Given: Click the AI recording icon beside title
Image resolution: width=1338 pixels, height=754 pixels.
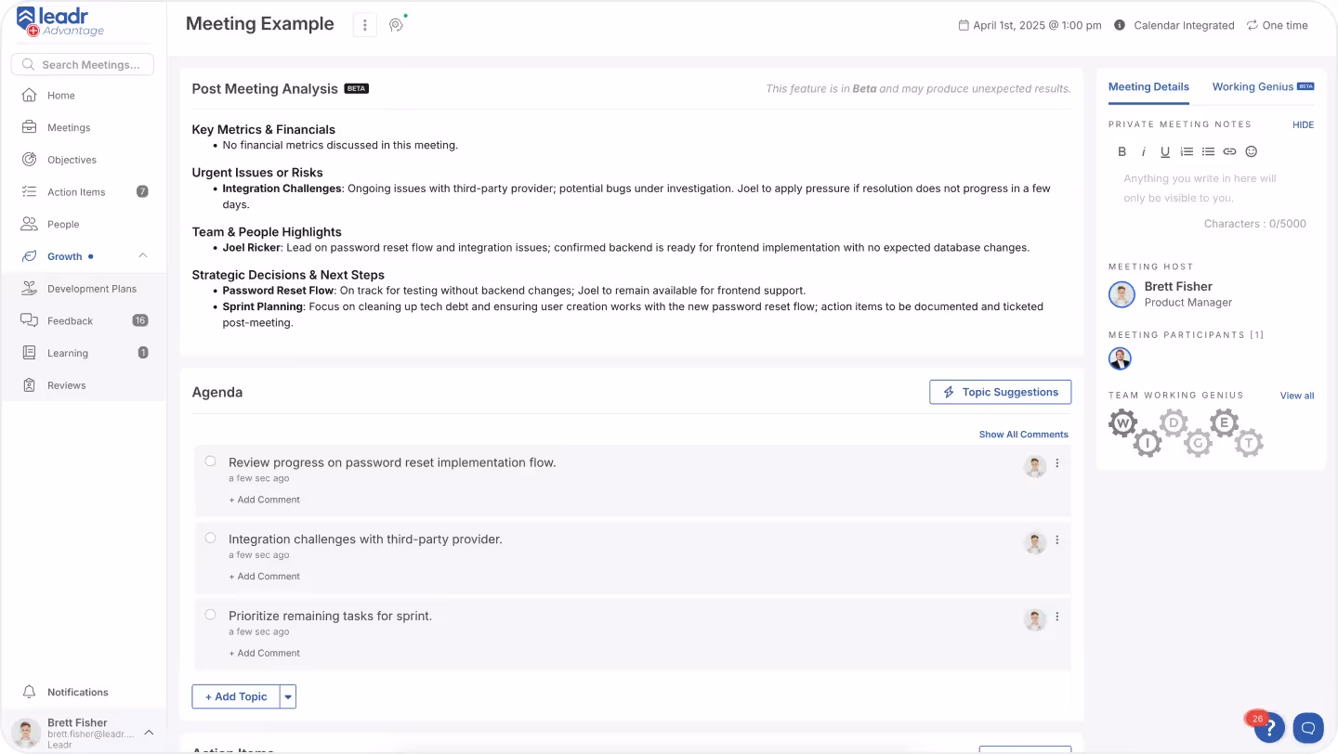Looking at the screenshot, I should pos(397,25).
